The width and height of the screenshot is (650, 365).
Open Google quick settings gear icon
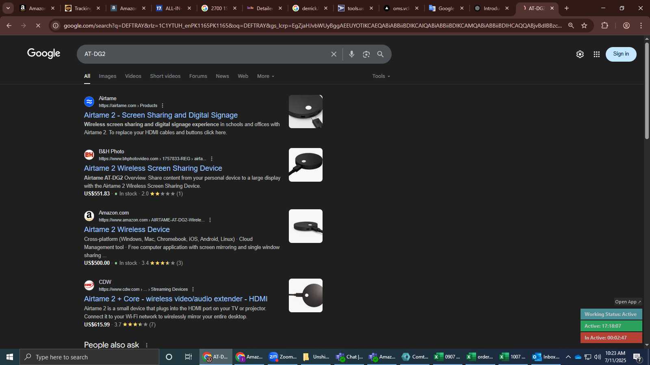tap(580, 54)
